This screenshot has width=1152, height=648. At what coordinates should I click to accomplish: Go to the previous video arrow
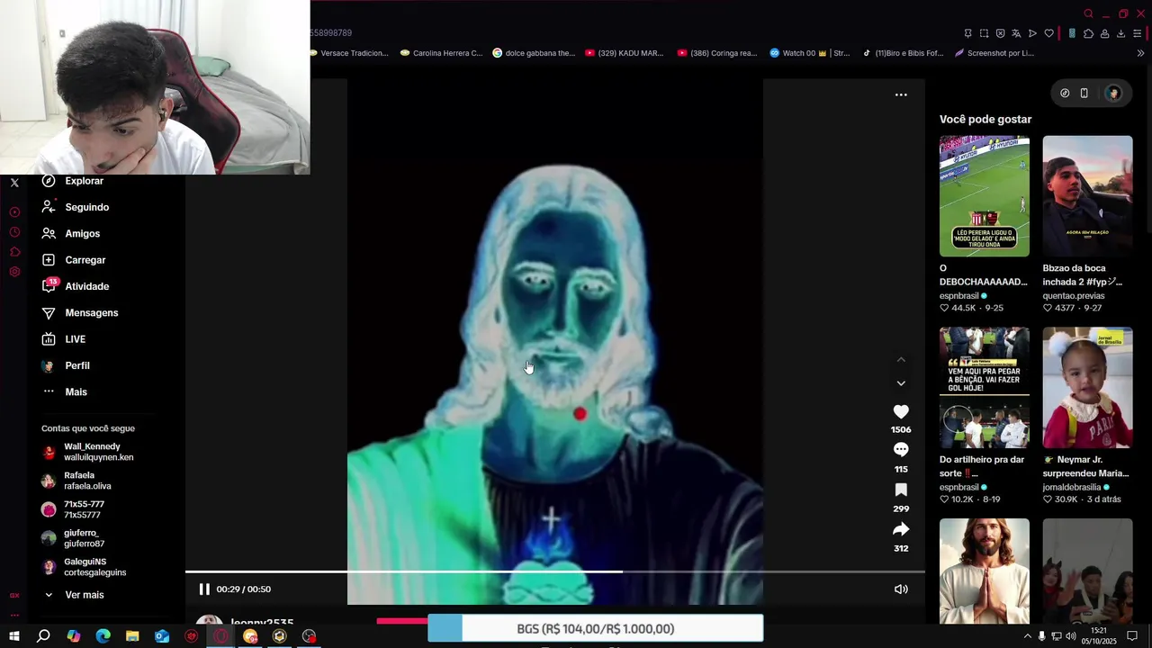point(901,360)
